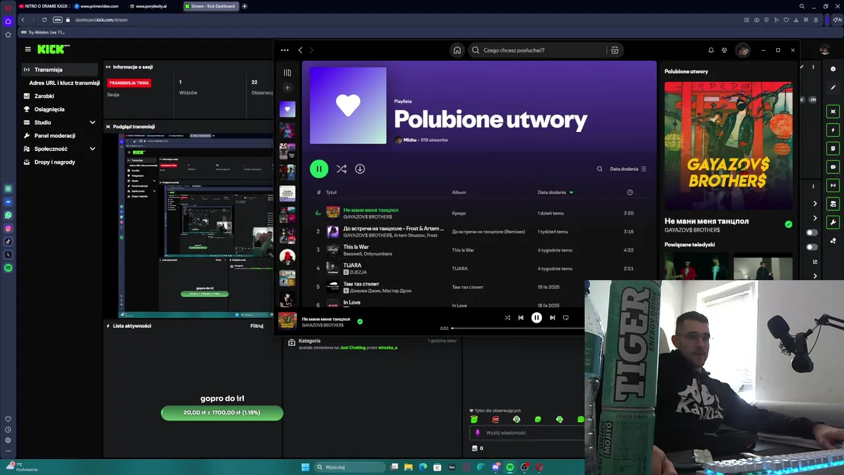Image resolution: width=844 pixels, height=475 pixels.
Task: Open Try Ableton Live bookmark
Action: (43, 32)
